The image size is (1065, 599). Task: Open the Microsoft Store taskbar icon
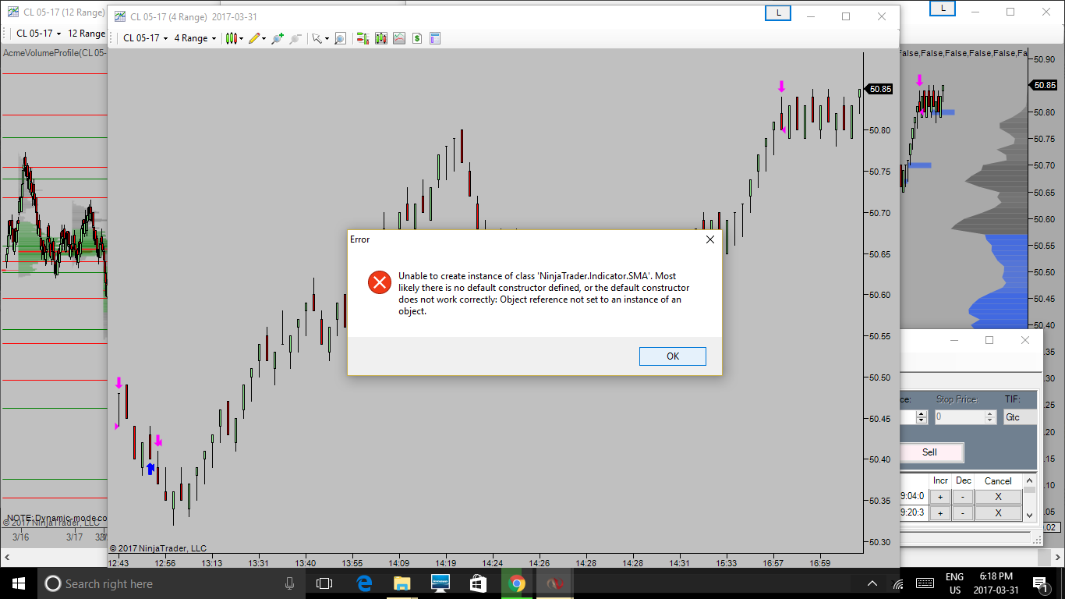(x=478, y=583)
